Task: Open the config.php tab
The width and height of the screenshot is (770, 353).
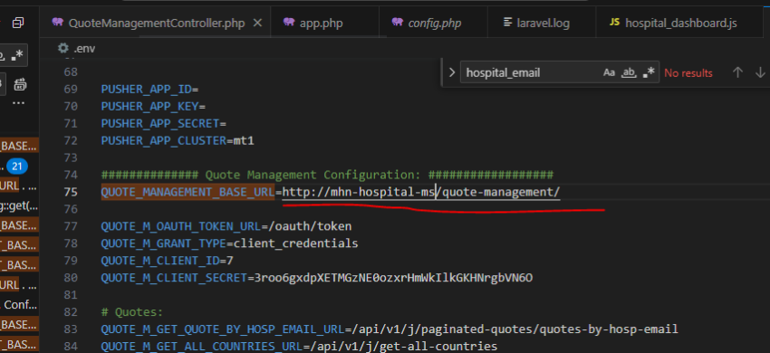Action: 435,23
